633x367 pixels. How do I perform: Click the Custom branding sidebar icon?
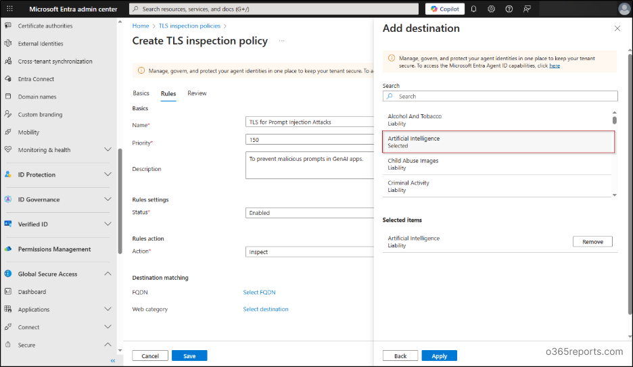8,114
